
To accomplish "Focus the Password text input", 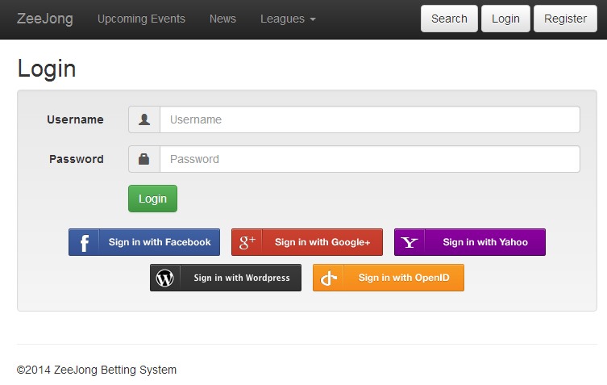I will 369,159.
